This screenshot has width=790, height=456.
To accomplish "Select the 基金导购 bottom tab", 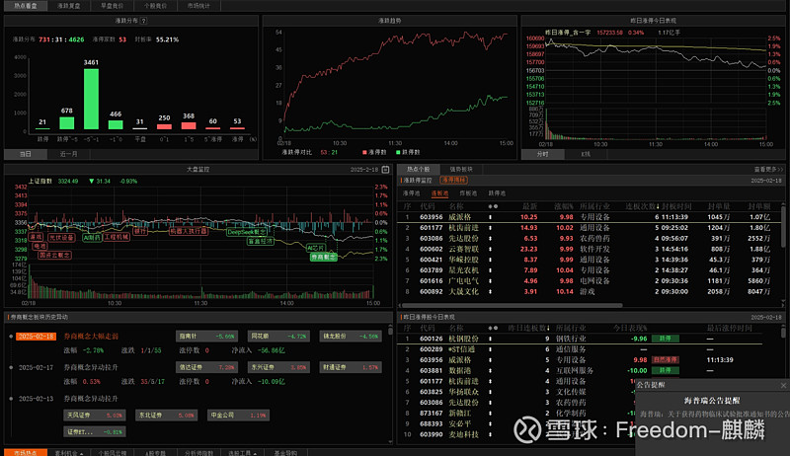I will 285,453.
